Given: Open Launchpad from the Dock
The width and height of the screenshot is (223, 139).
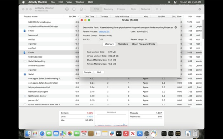Looking at the screenshot, I should (x=35, y=134).
